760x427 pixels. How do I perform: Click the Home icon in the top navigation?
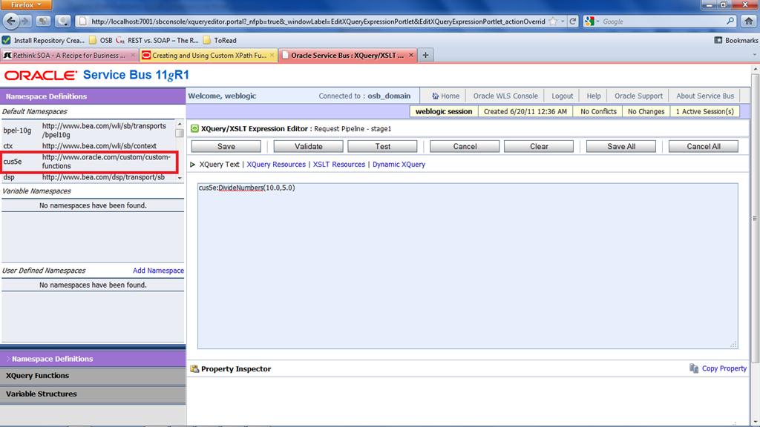[435, 96]
